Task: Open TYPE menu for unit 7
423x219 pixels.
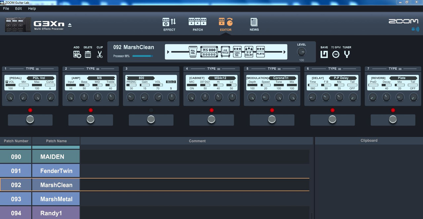Action: [395, 69]
